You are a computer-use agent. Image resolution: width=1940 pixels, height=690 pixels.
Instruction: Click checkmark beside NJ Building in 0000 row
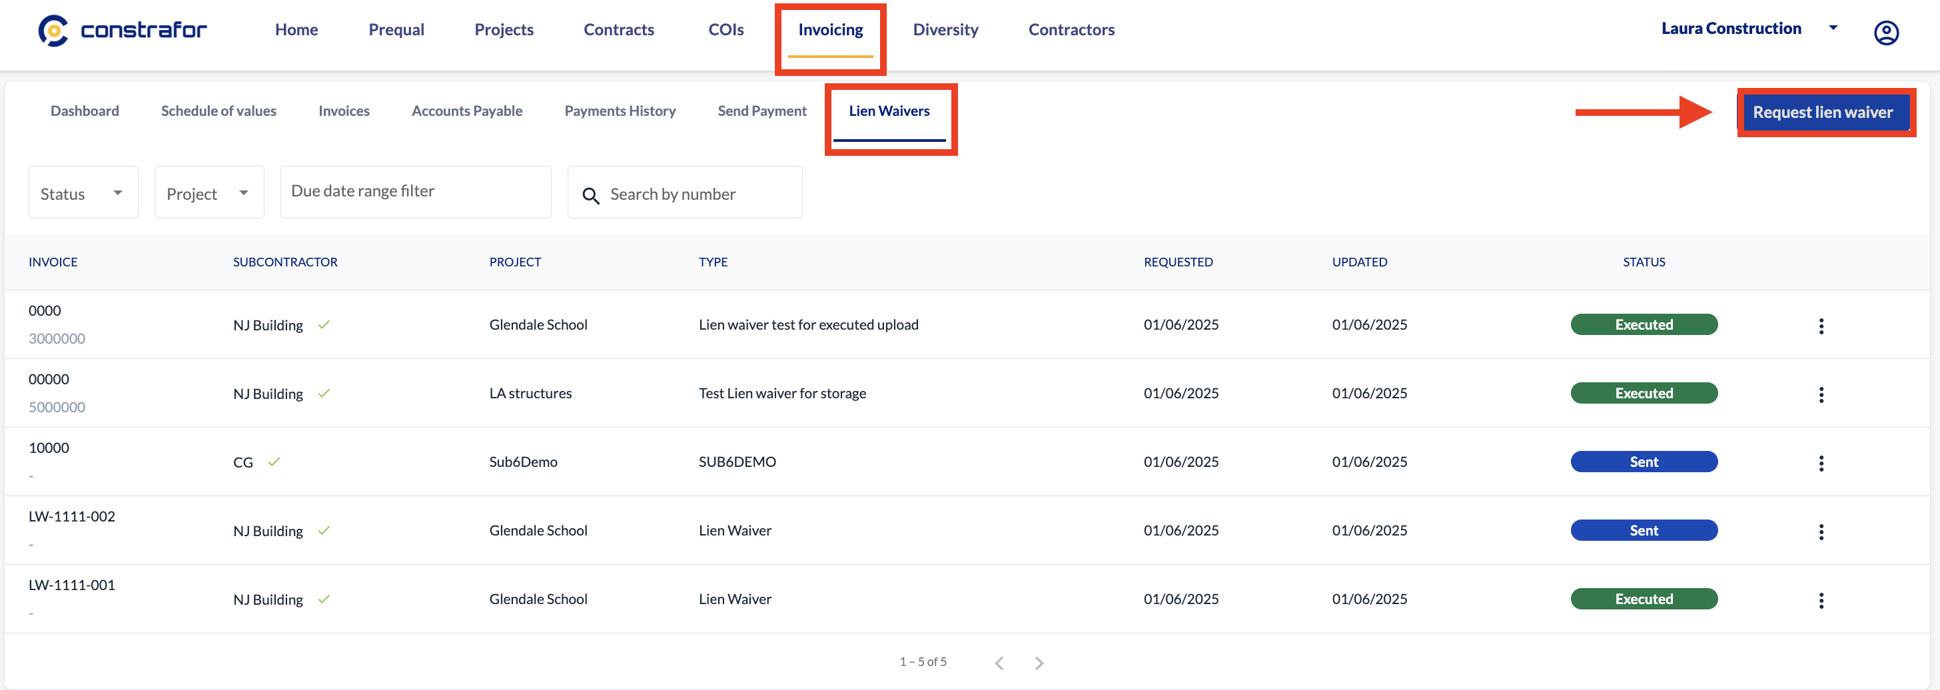(x=324, y=324)
